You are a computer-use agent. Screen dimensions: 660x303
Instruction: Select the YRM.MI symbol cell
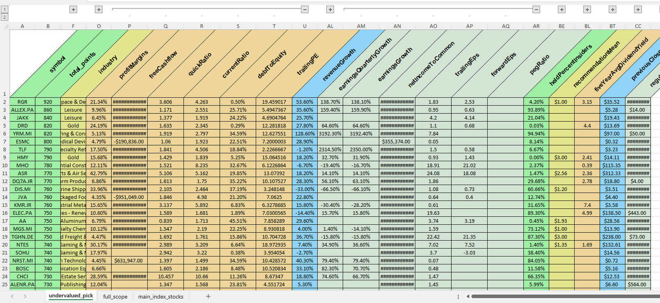click(22, 134)
